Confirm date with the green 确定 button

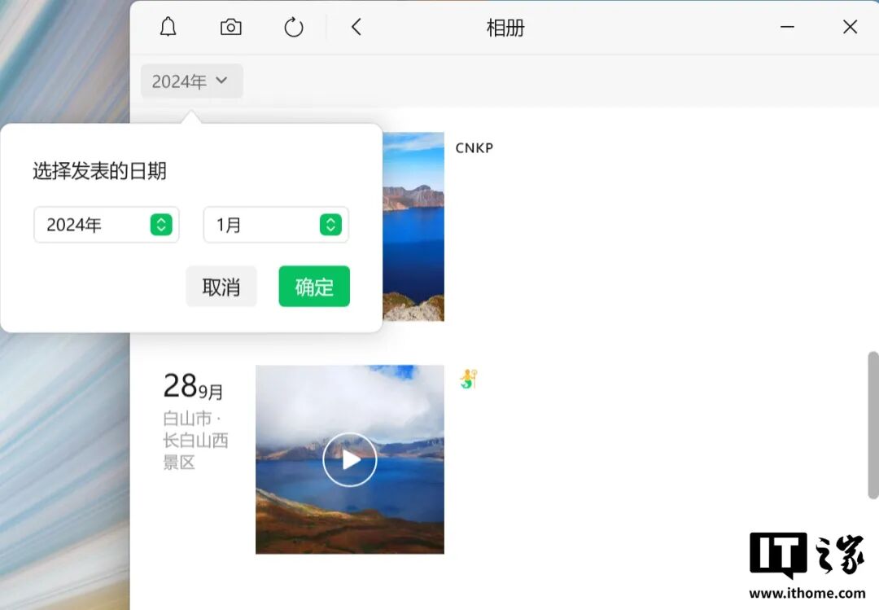[x=314, y=287]
